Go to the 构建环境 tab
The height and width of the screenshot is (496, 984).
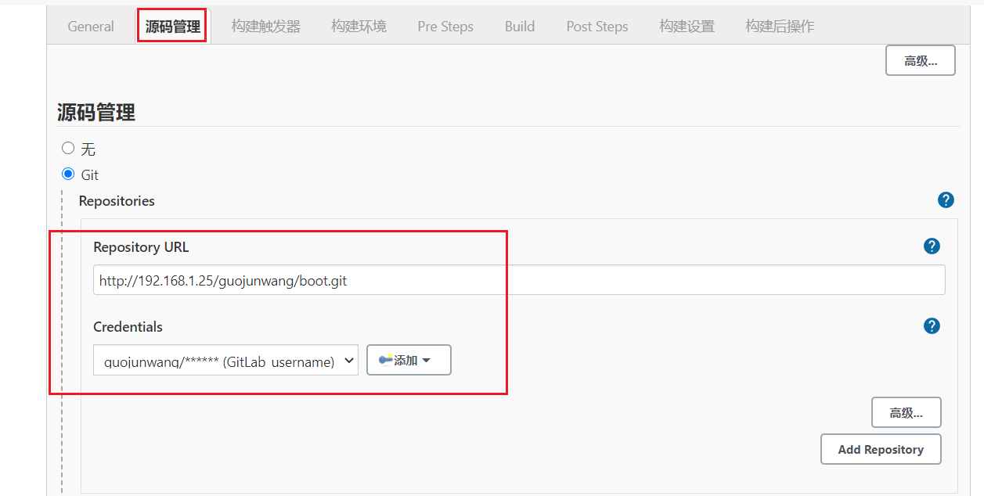(x=359, y=26)
